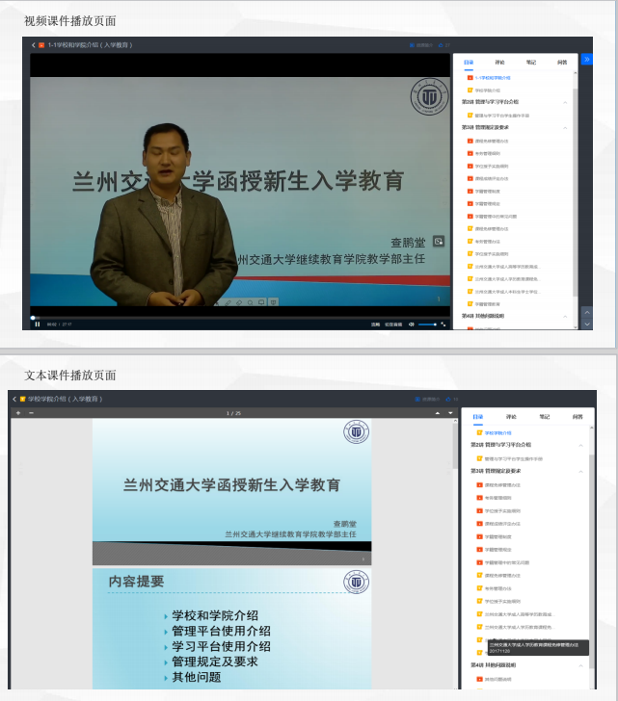Enter fullscreen mode in the video player
618x701 pixels.
pos(443,325)
